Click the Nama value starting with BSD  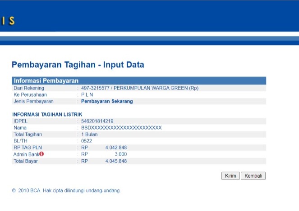pyautogui.click(x=121, y=128)
